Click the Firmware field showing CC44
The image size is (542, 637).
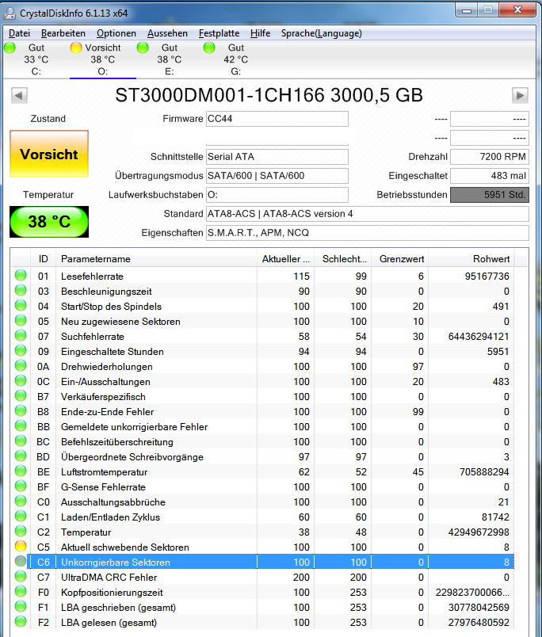277,119
